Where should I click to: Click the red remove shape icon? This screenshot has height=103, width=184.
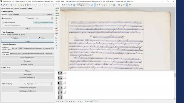click(56, 21)
